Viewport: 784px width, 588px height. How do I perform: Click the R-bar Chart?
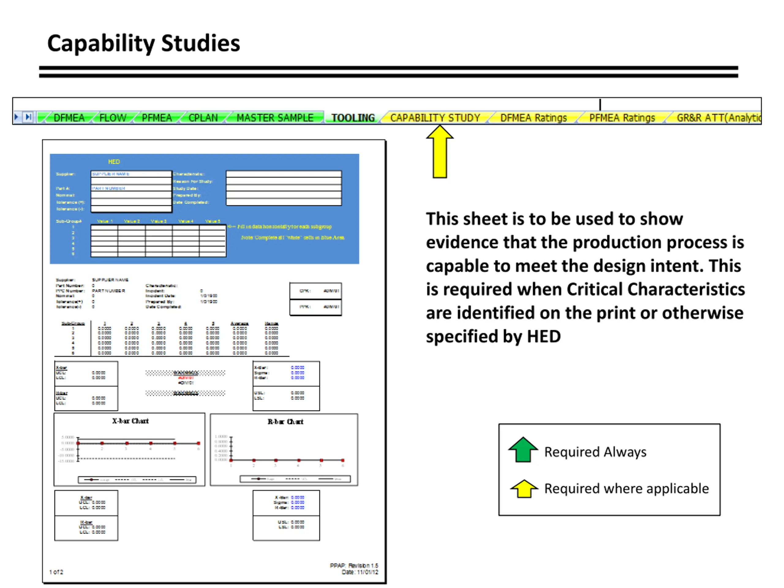(284, 450)
